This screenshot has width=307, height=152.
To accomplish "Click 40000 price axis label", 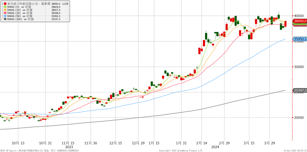I will pos(298,16).
